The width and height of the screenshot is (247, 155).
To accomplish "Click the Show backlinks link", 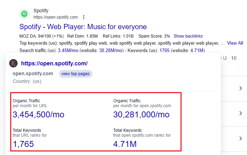I will (188, 36).
